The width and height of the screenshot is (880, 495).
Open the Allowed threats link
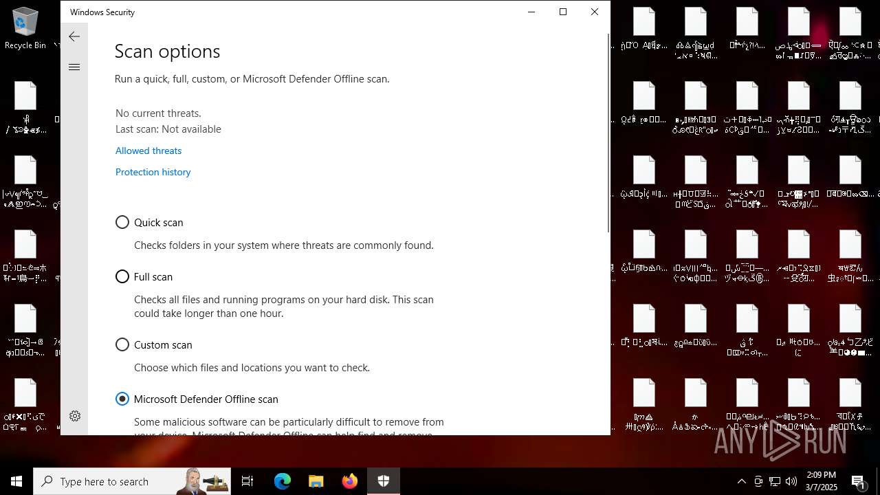148,151
